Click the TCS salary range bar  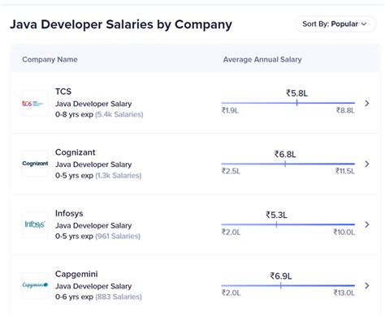[x=288, y=103]
